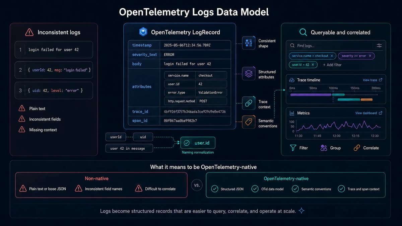Click the Correlate action label
402x226 pixels.
click(x=371, y=148)
